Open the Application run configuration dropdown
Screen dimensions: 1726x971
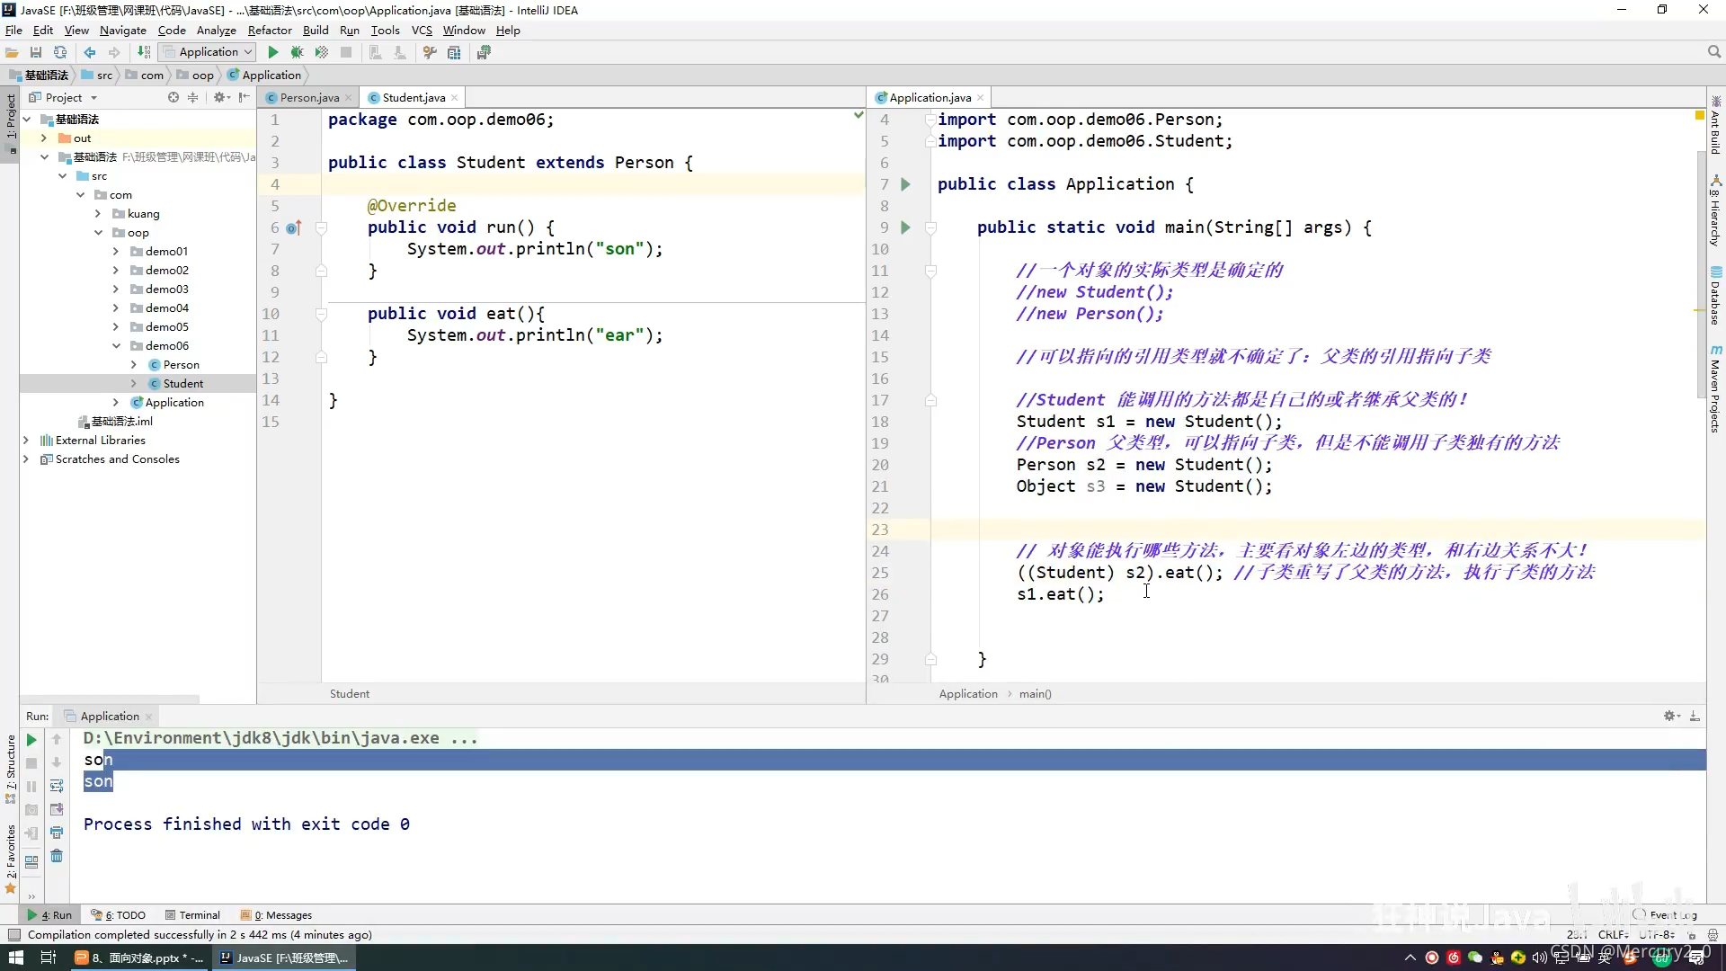click(x=209, y=52)
